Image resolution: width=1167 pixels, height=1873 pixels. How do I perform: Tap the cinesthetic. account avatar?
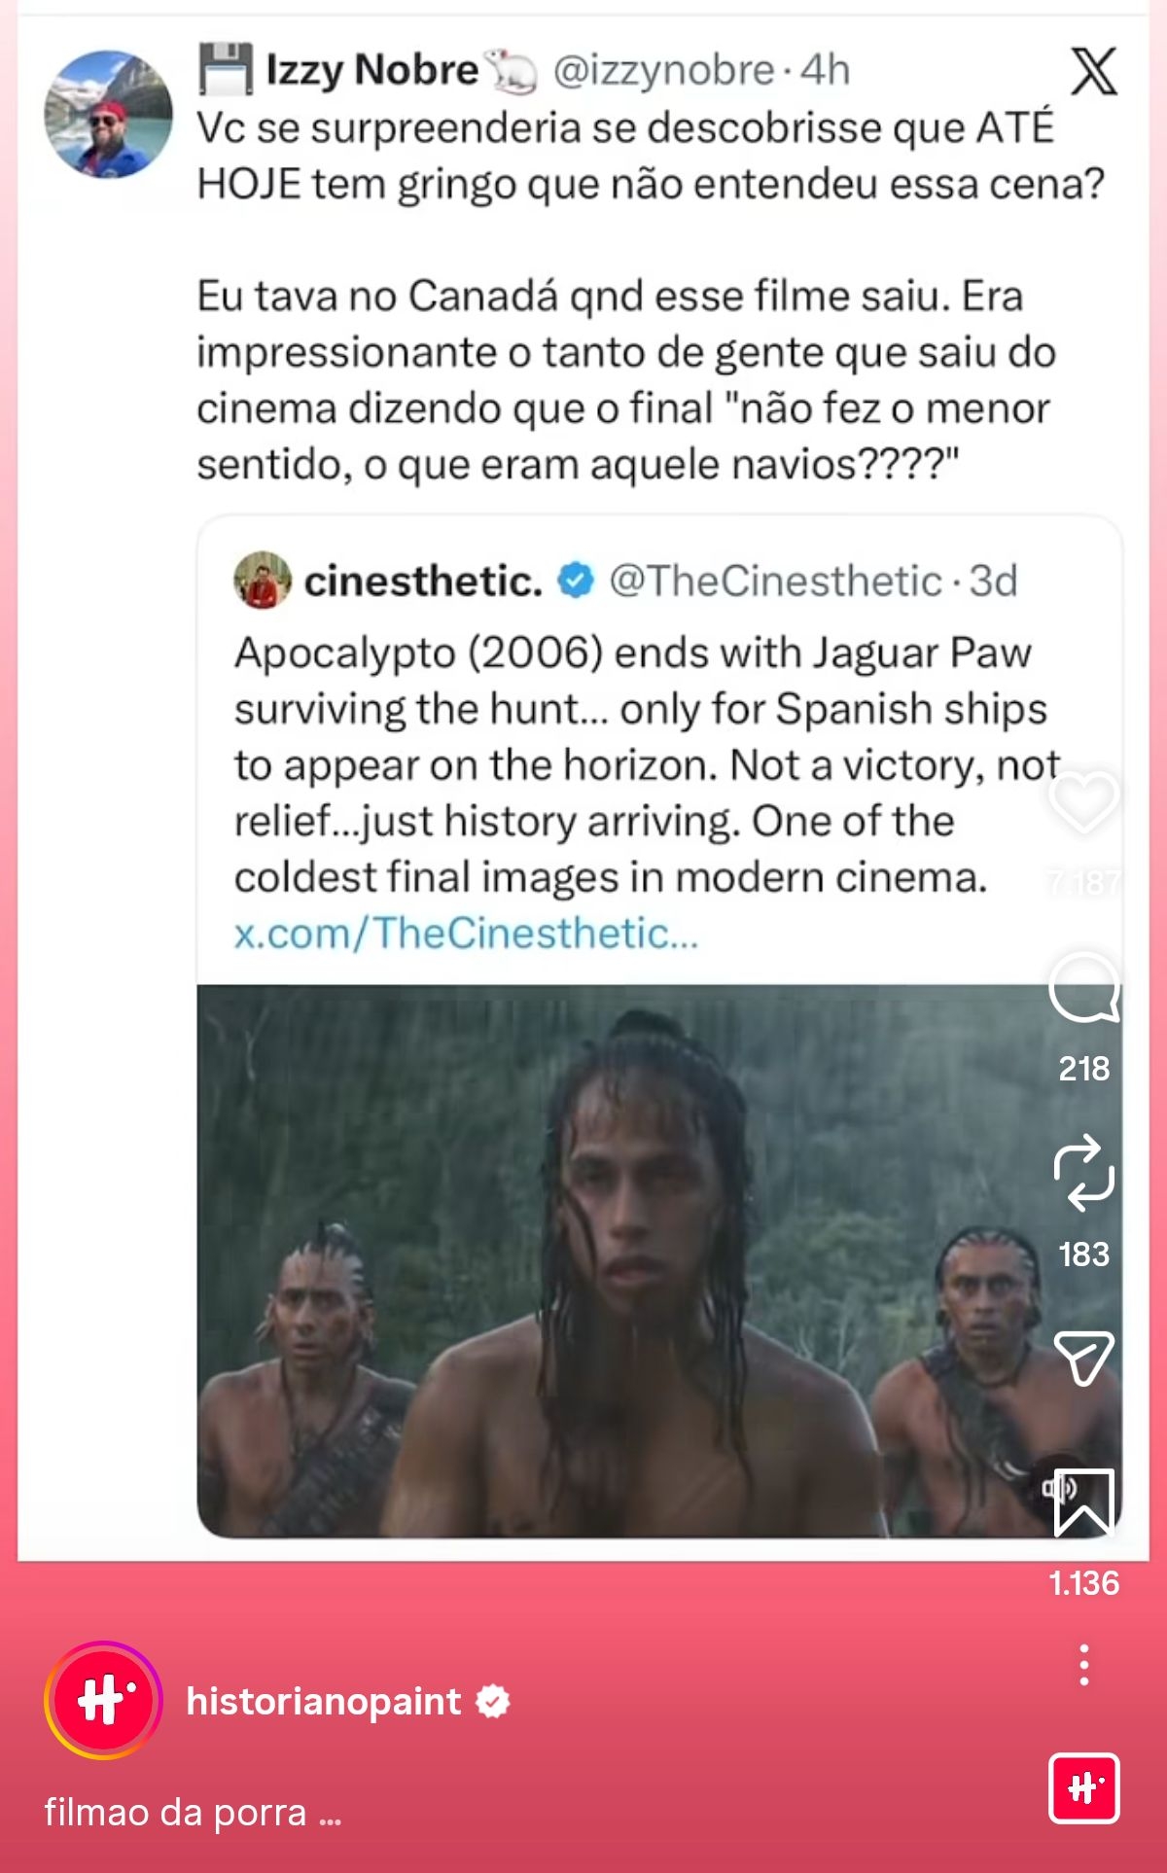263,581
